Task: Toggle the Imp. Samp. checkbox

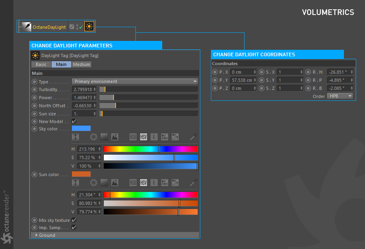Action: coord(74,228)
